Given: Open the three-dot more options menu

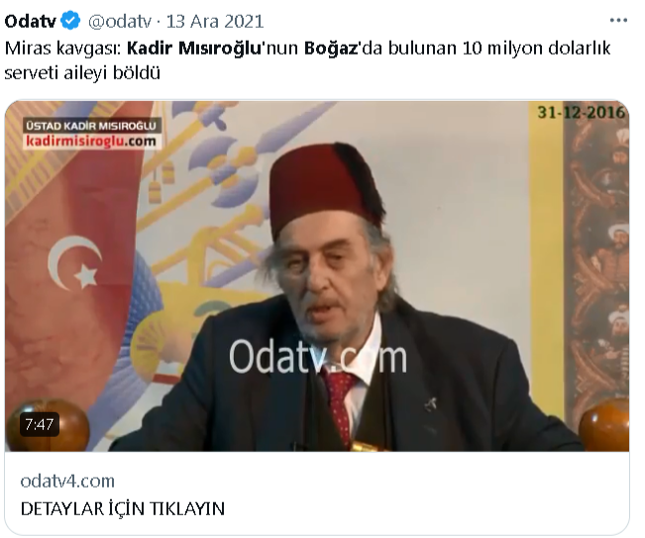Looking at the screenshot, I should click(618, 21).
